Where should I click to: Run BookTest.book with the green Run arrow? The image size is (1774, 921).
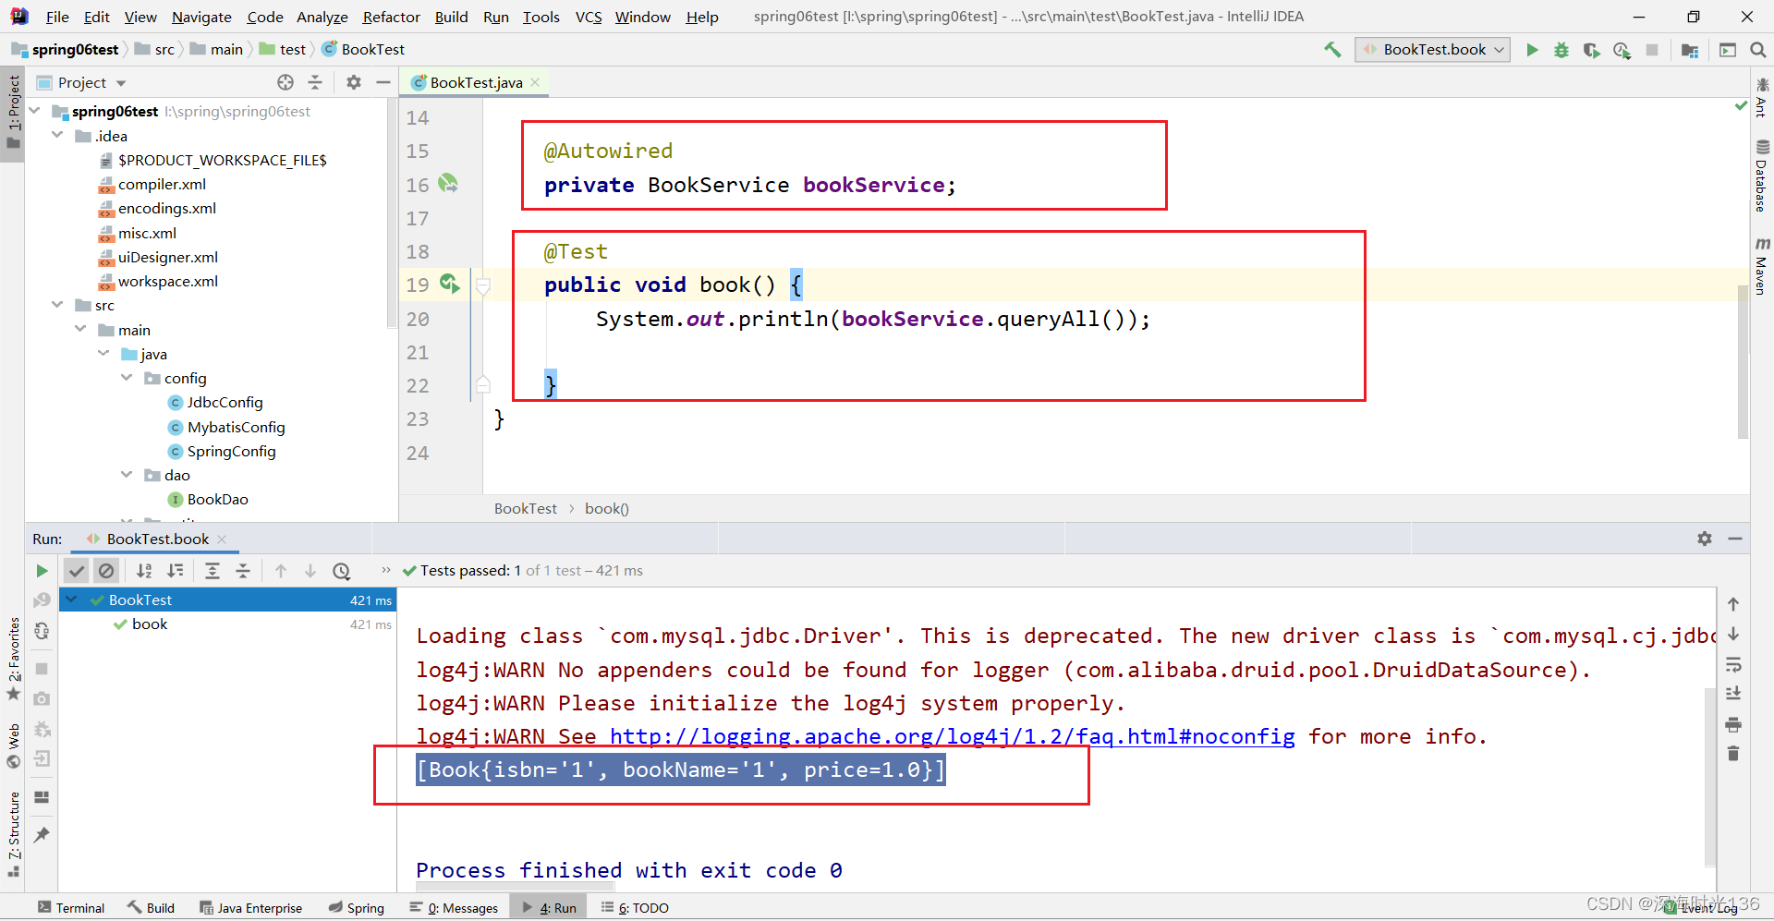[x=1533, y=50]
